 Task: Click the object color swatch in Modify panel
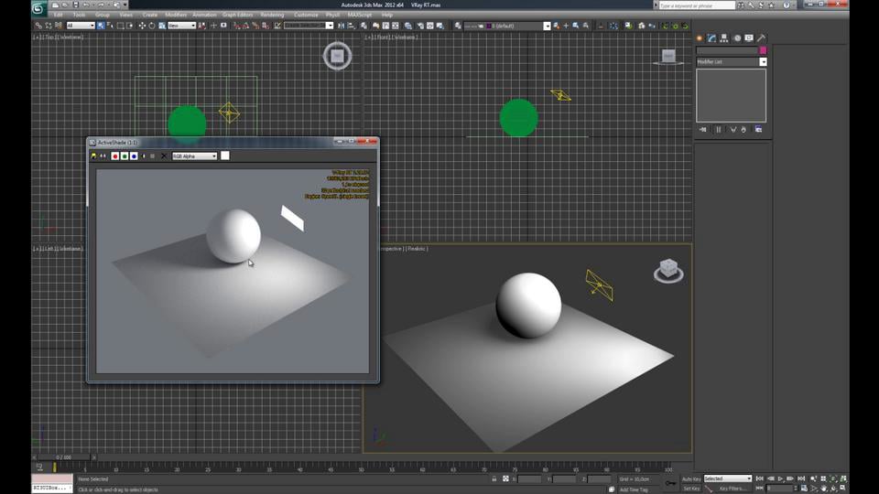pyautogui.click(x=763, y=50)
